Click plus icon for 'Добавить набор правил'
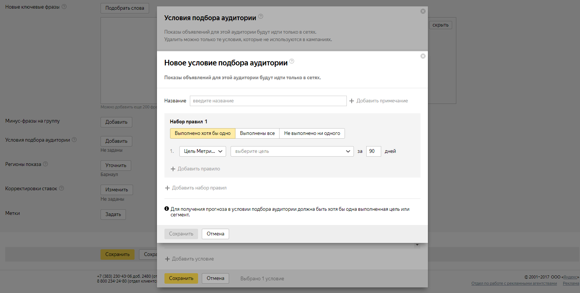The height and width of the screenshot is (293, 580). 167,188
